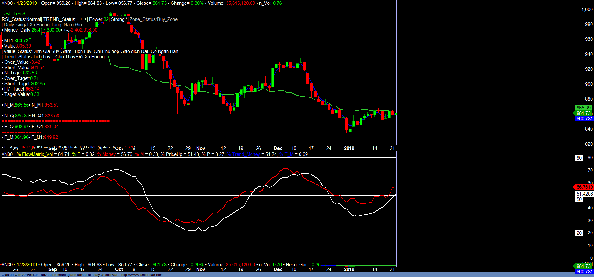Select the boxed 20 level marker

point(579,233)
